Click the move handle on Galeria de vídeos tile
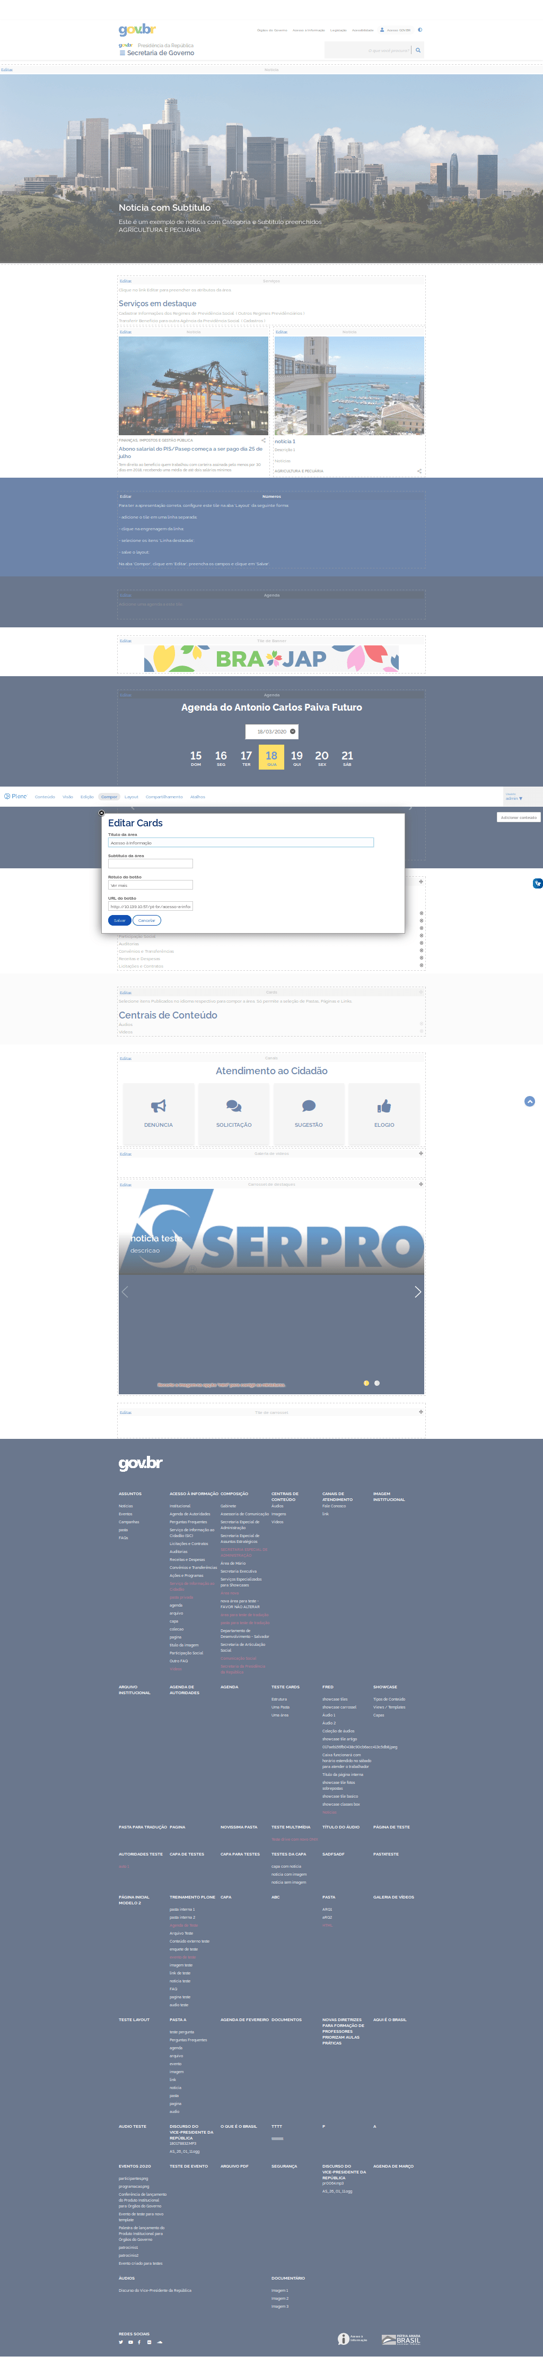The width and height of the screenshot is (543, 2373). 421,1153
